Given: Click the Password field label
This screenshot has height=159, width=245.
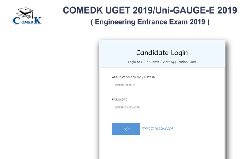Looking at the screenshot, I should [x=120, y=99].
